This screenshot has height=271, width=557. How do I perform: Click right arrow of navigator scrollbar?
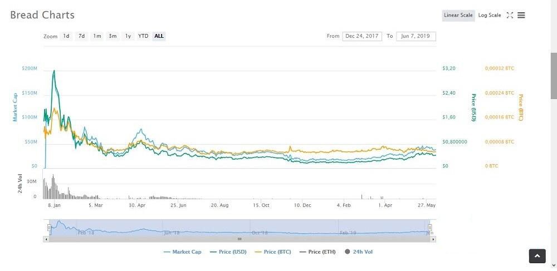(433, 239)
